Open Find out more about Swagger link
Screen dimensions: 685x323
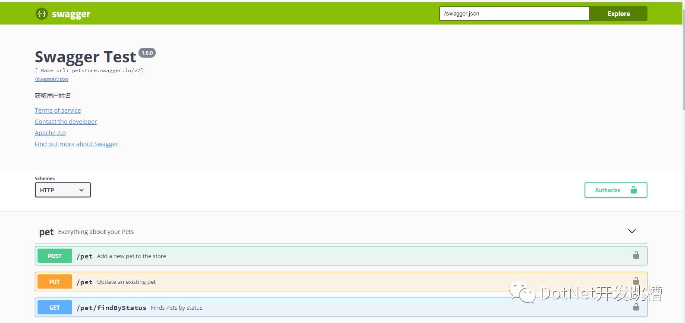(76, 144)
